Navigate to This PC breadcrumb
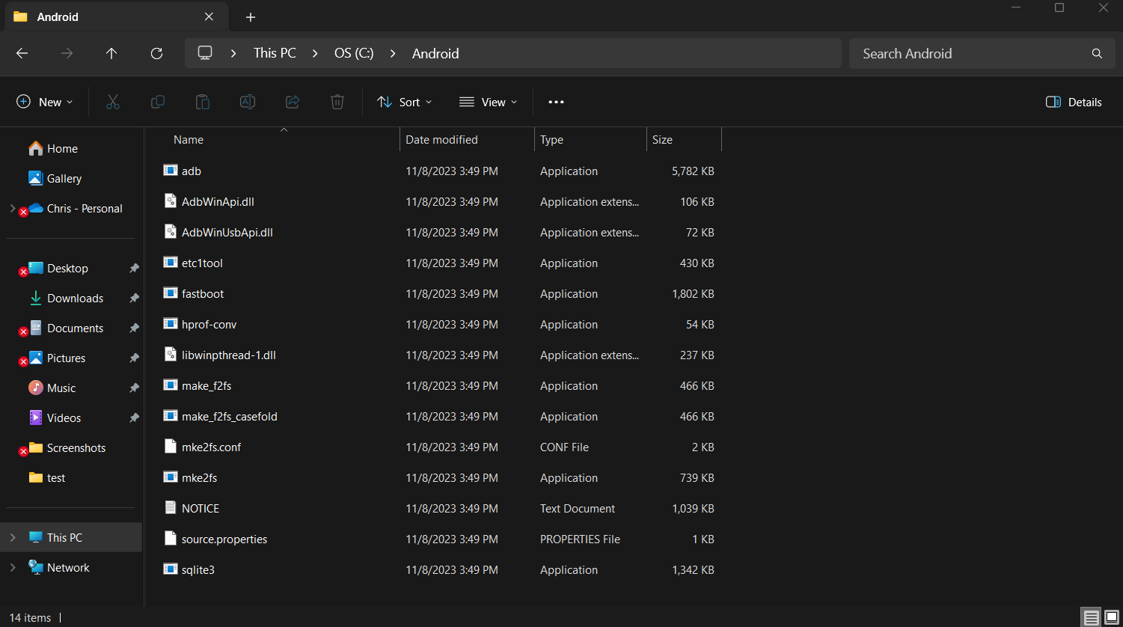The image size is (1123, 627). [x=275, y=53]
